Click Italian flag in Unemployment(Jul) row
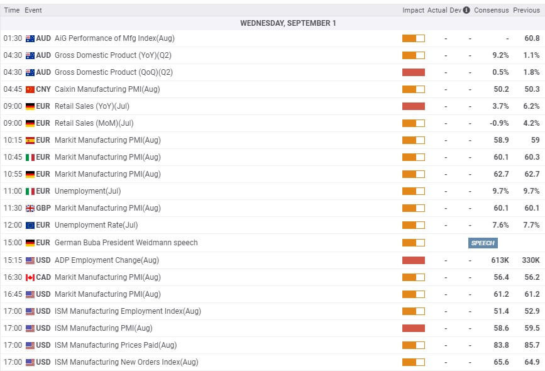This screenshot has width=545, height=371. [30, 191]
